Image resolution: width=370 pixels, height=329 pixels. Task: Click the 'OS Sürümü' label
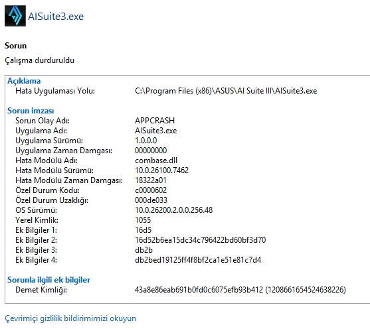(36, 210)
